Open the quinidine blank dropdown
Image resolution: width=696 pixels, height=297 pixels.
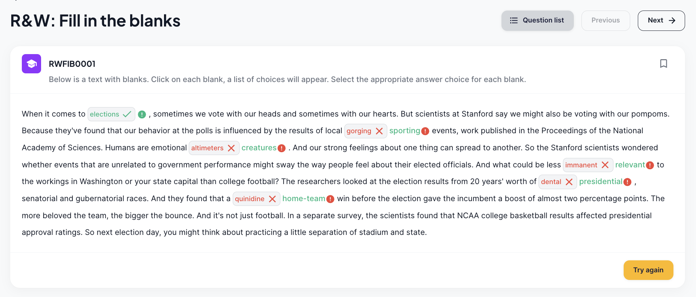click(x=256, y=199)
